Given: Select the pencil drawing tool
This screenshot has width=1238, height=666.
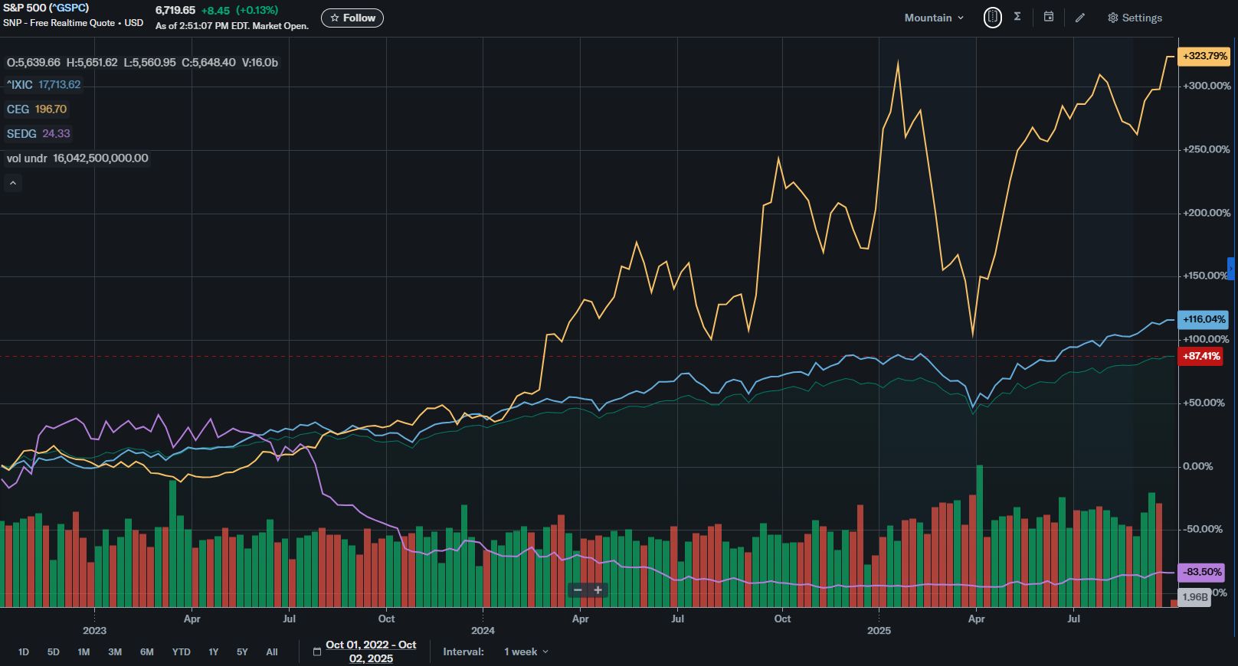Looking at the screenshot, I should pos(1080,18).
